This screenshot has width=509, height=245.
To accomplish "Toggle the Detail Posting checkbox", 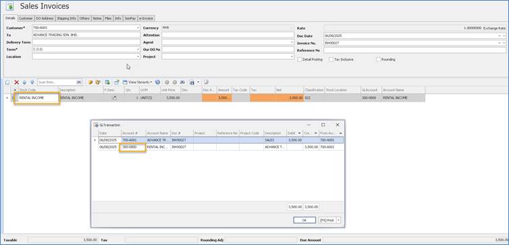I will 300,59.
